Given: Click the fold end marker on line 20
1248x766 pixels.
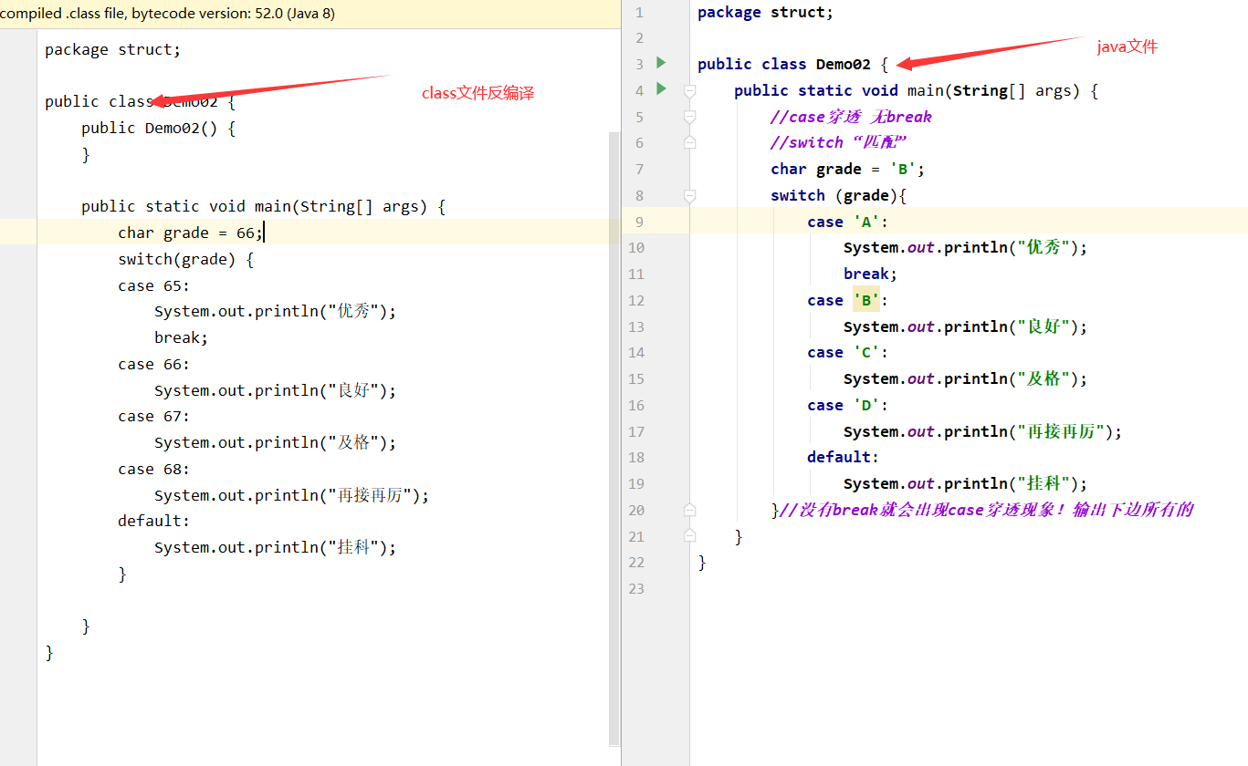Looking at the screenshot, I should tap(690, 510).
